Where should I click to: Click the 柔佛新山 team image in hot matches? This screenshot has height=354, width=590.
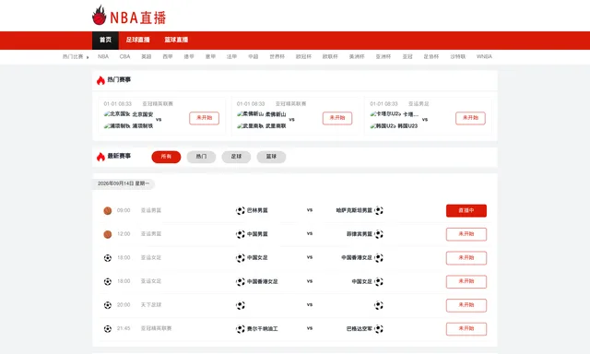pyautogui.click(x=250, y=114)
